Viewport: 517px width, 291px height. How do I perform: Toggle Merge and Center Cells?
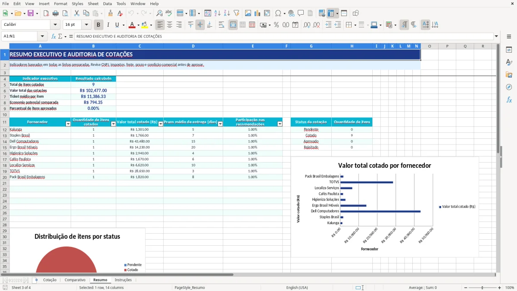click(233, 25)
